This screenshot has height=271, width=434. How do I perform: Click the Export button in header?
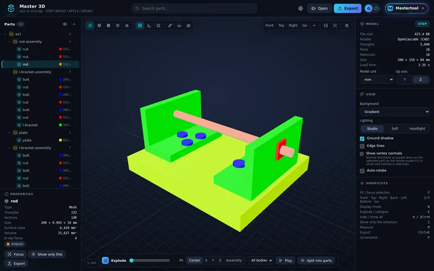[348, 9]
